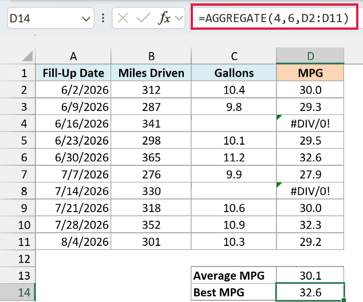The image size is (363, 302).
Task: Select miles cell 301
Action: pos(151,241)
